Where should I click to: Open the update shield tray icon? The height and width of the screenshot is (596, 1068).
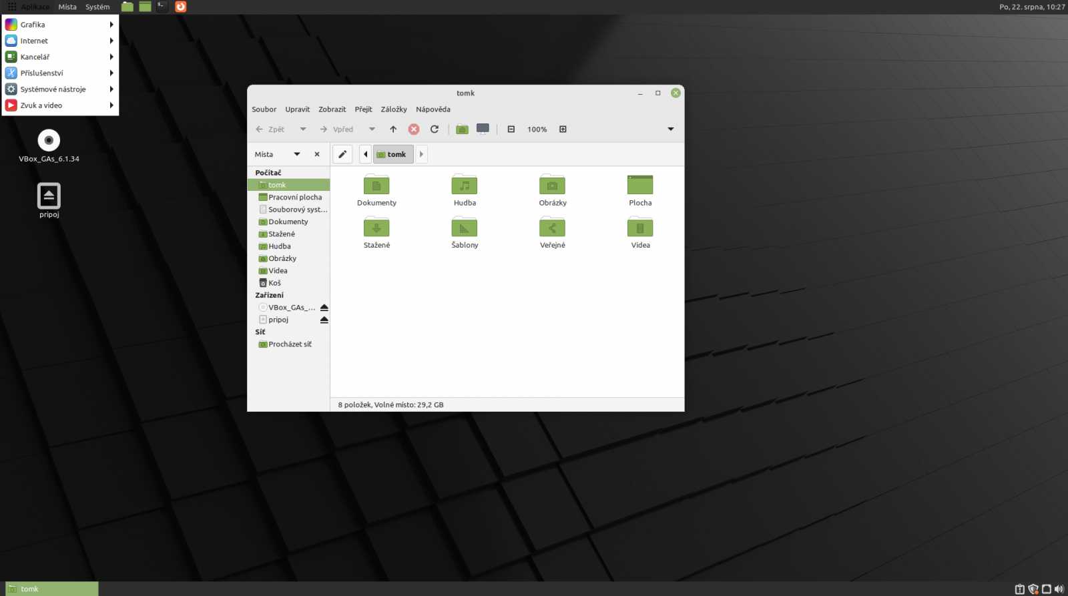[x=1033, y=589]
